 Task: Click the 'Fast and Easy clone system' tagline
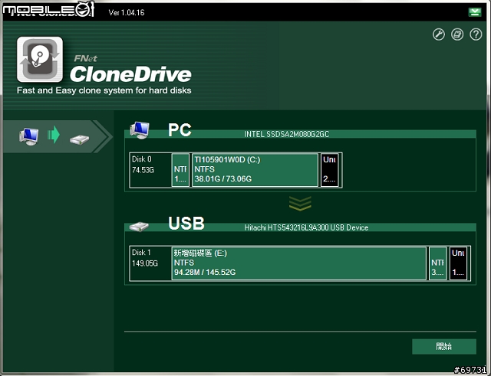(x=104, y=90)
